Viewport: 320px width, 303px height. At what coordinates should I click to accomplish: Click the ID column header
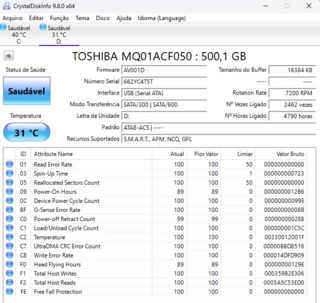pos(23,154)
